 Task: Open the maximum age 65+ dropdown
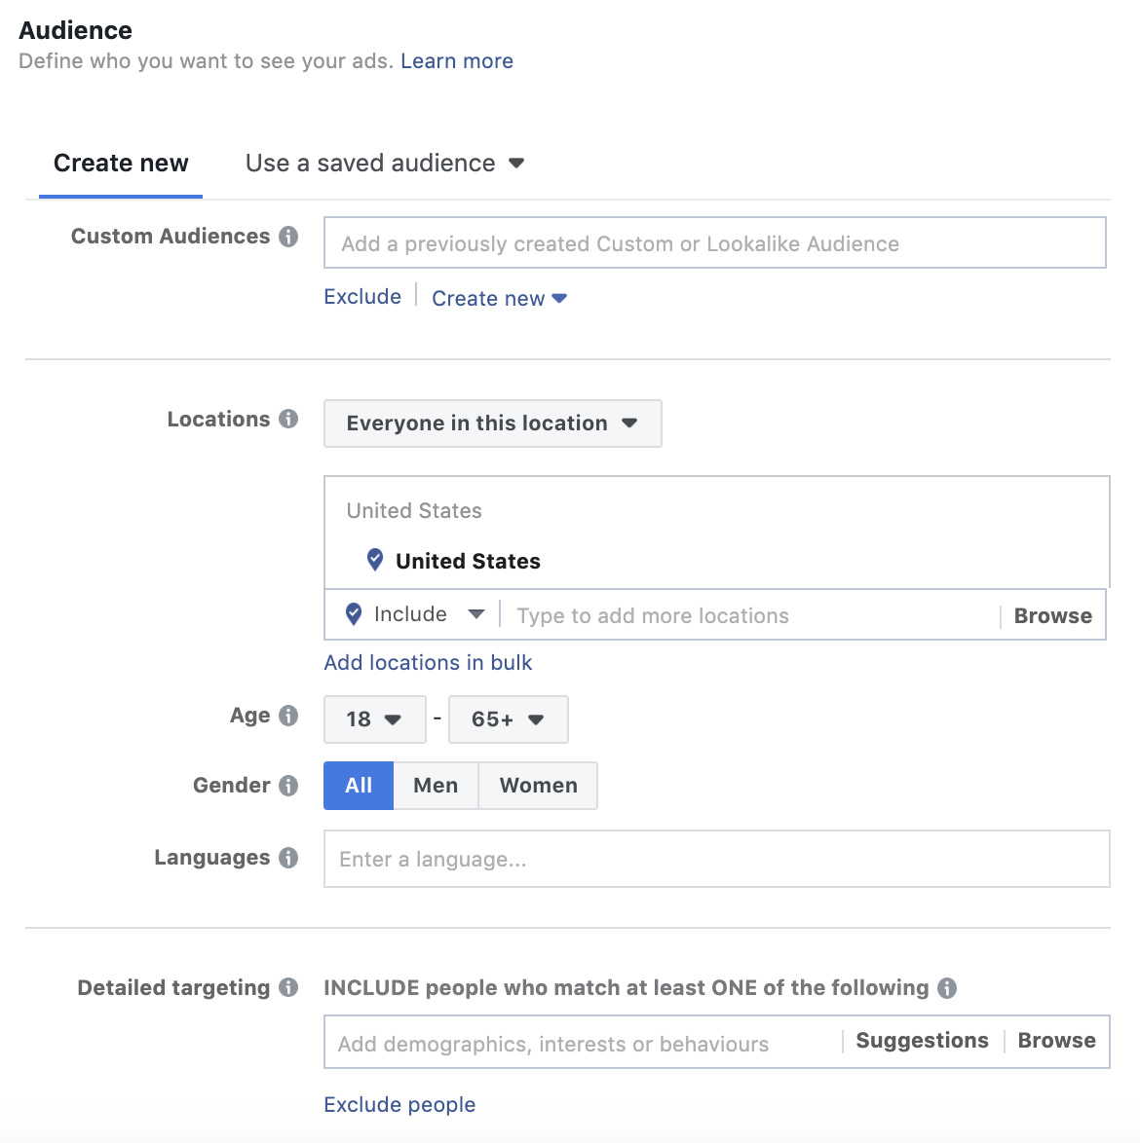coord(508,719)
